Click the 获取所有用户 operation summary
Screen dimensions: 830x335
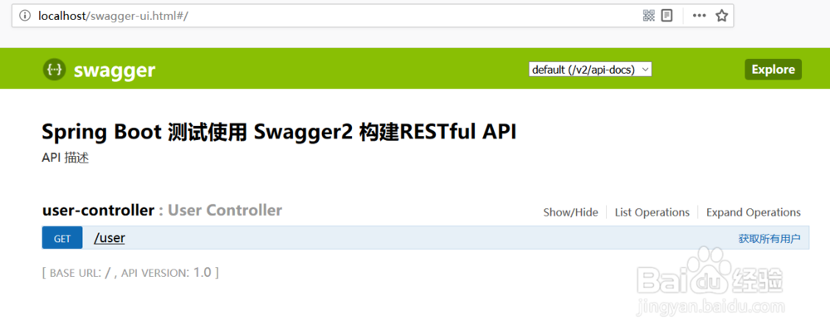pos(769,239)
